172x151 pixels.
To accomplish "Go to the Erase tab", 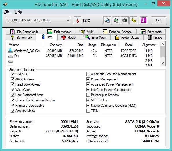I will coord(155,38).
